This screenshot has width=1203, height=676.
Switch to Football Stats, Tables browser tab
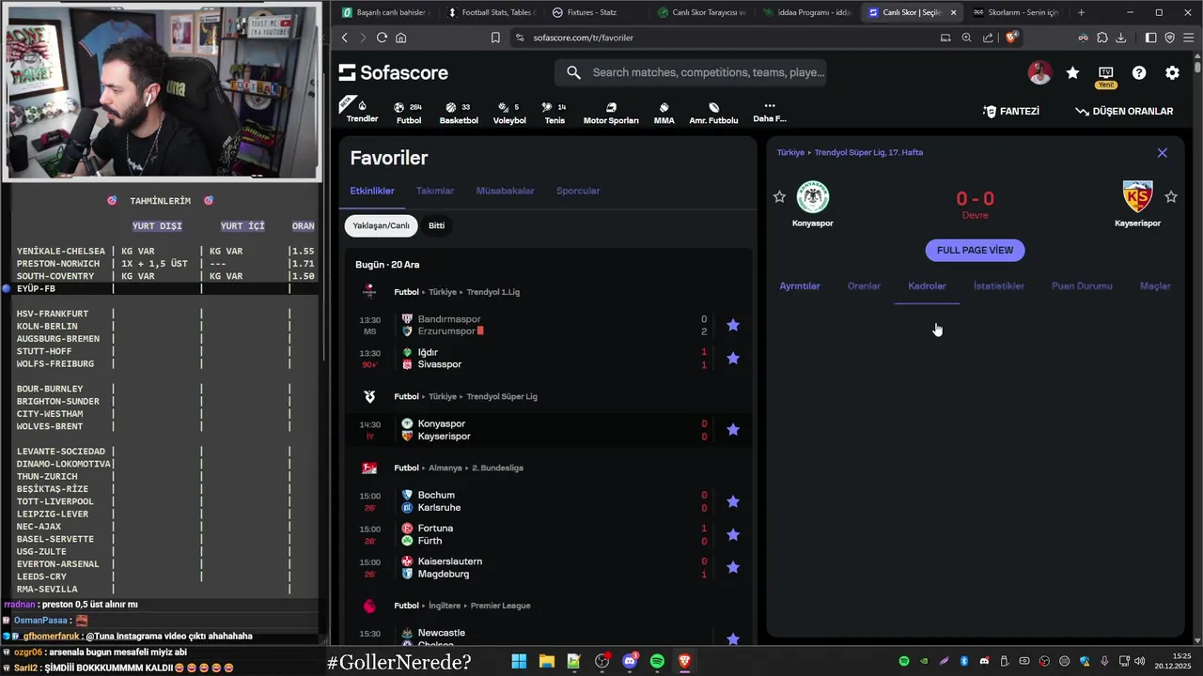pyautogui.click(x=491, y=12)
